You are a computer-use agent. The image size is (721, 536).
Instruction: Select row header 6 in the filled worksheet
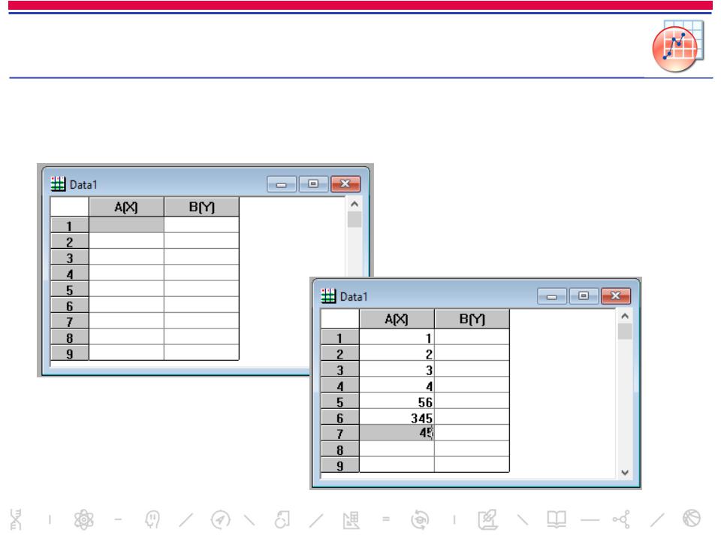click(x=339, y=418)
